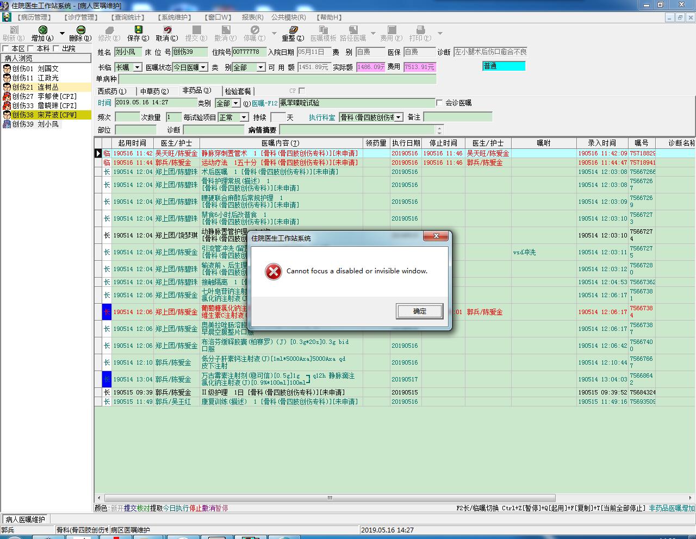Click patient icon for 创伤11 江政光
696x539 pixels.
point(7,78)
